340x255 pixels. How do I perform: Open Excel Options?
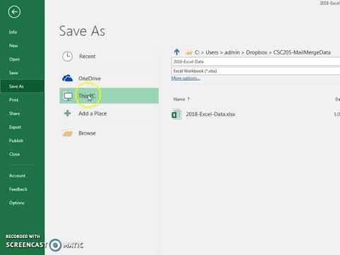[x=17, y=203]
